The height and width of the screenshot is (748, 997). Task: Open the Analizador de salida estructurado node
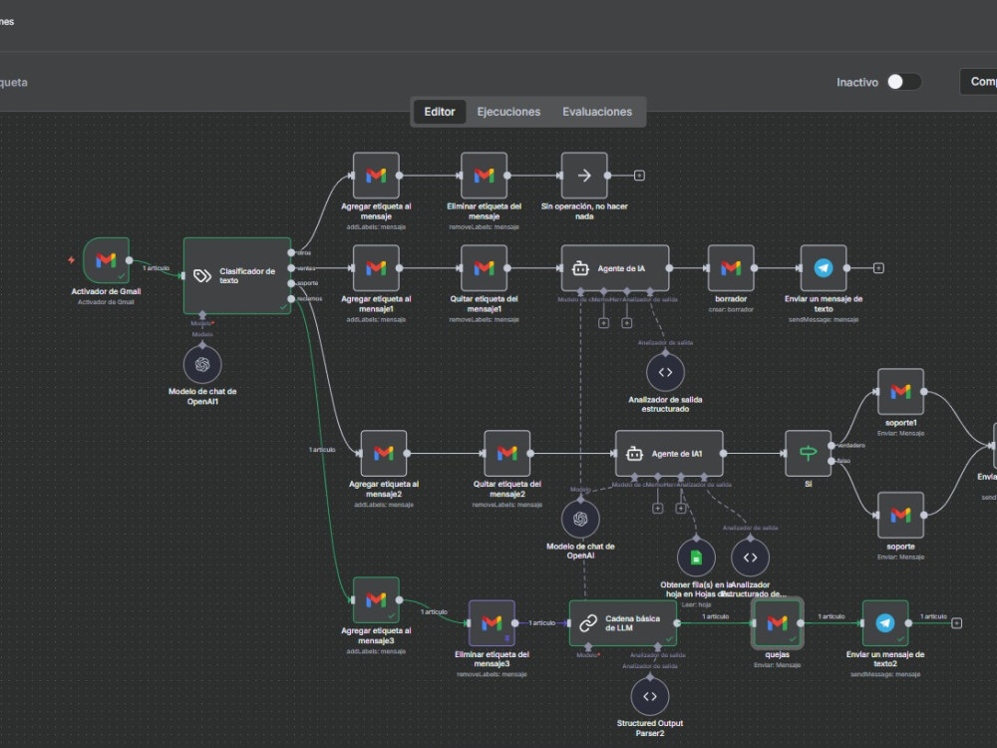click(665, 372)
